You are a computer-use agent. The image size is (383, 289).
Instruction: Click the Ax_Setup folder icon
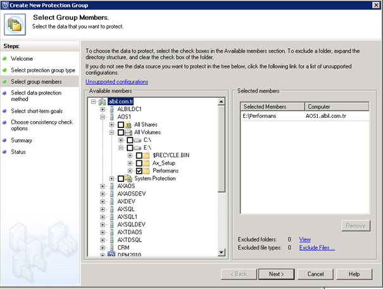(x=146, y=163)
